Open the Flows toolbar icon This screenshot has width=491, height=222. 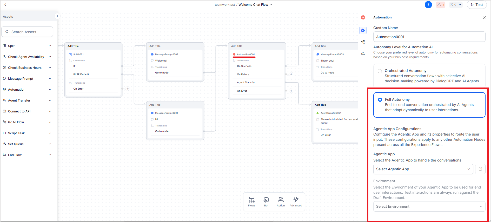point(251,201)
